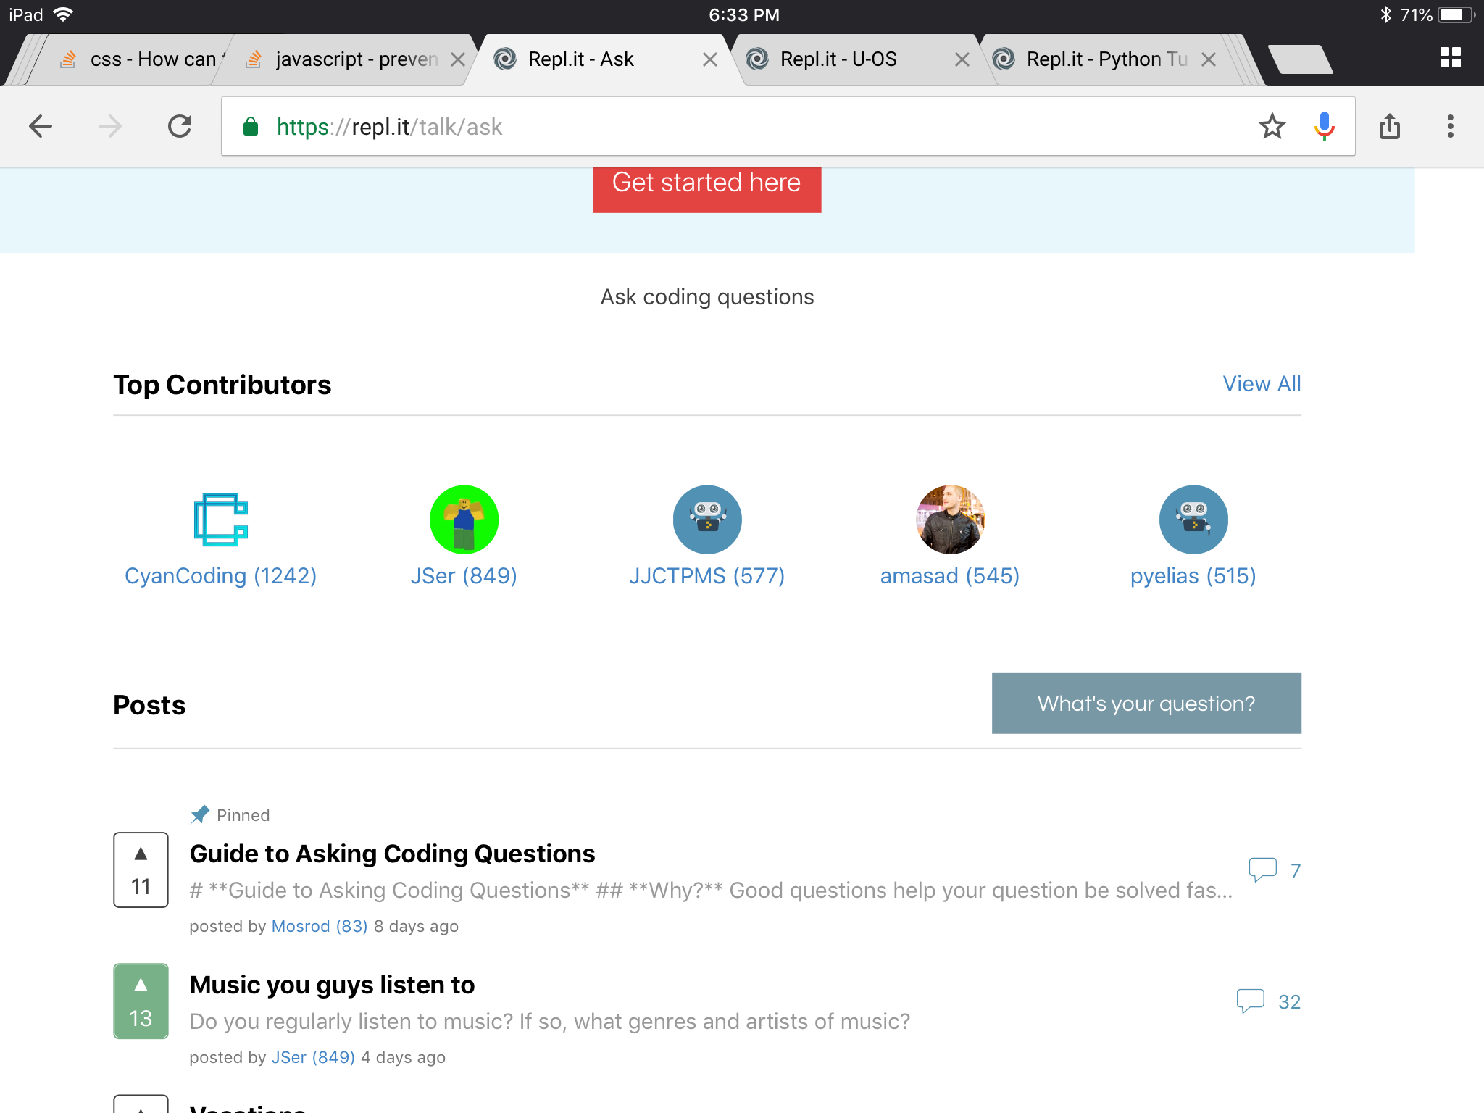The height and width of the screenshot is (1113, 1484).
Task: Click the 'Do you regularly listen to music?' preview text
Action: coord(549,1021)
